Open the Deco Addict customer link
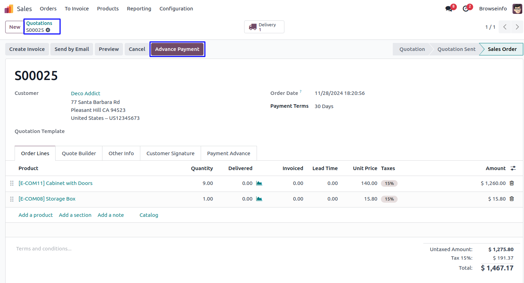Image resolution: width=524 pixels, height=283 pixels. coord(85,94)
